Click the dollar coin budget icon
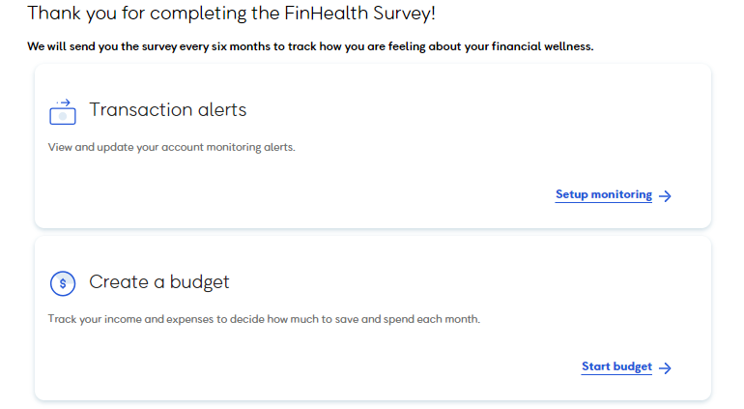744x409 pixels. coord(62,283)
